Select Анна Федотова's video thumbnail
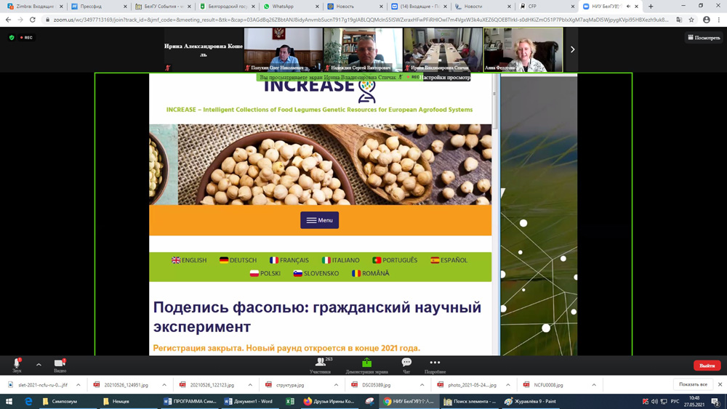The height and width of the screenshot is (409, 727). [x=523, y=49]
